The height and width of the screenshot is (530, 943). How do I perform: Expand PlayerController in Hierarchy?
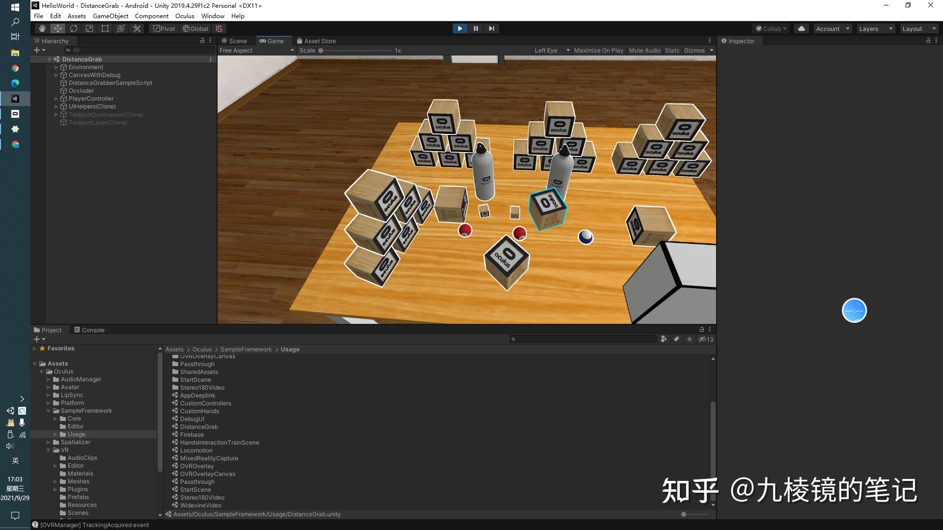56,99
